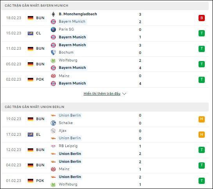Open the 12.02.23 RB Leipzig match row
The width and height of the screenshot is (213, 189).
pyautogui.click(x=105, y=150)
